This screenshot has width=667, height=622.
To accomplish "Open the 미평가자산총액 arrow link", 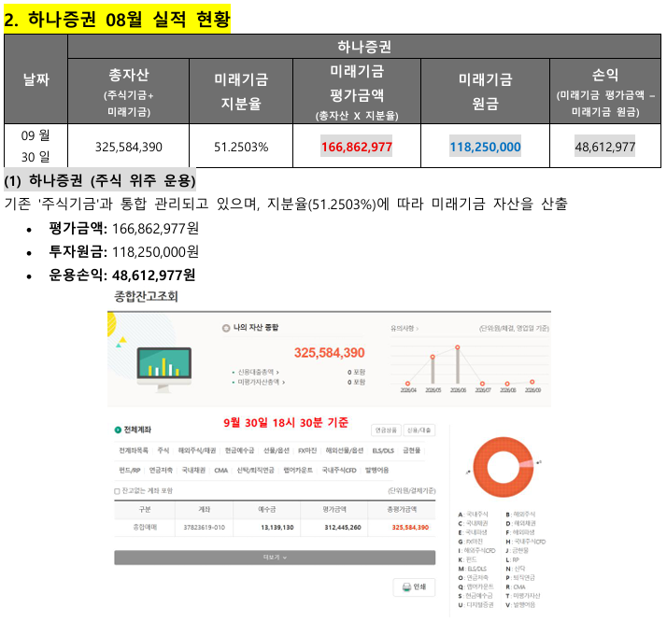I will click(x=261, y=382).
